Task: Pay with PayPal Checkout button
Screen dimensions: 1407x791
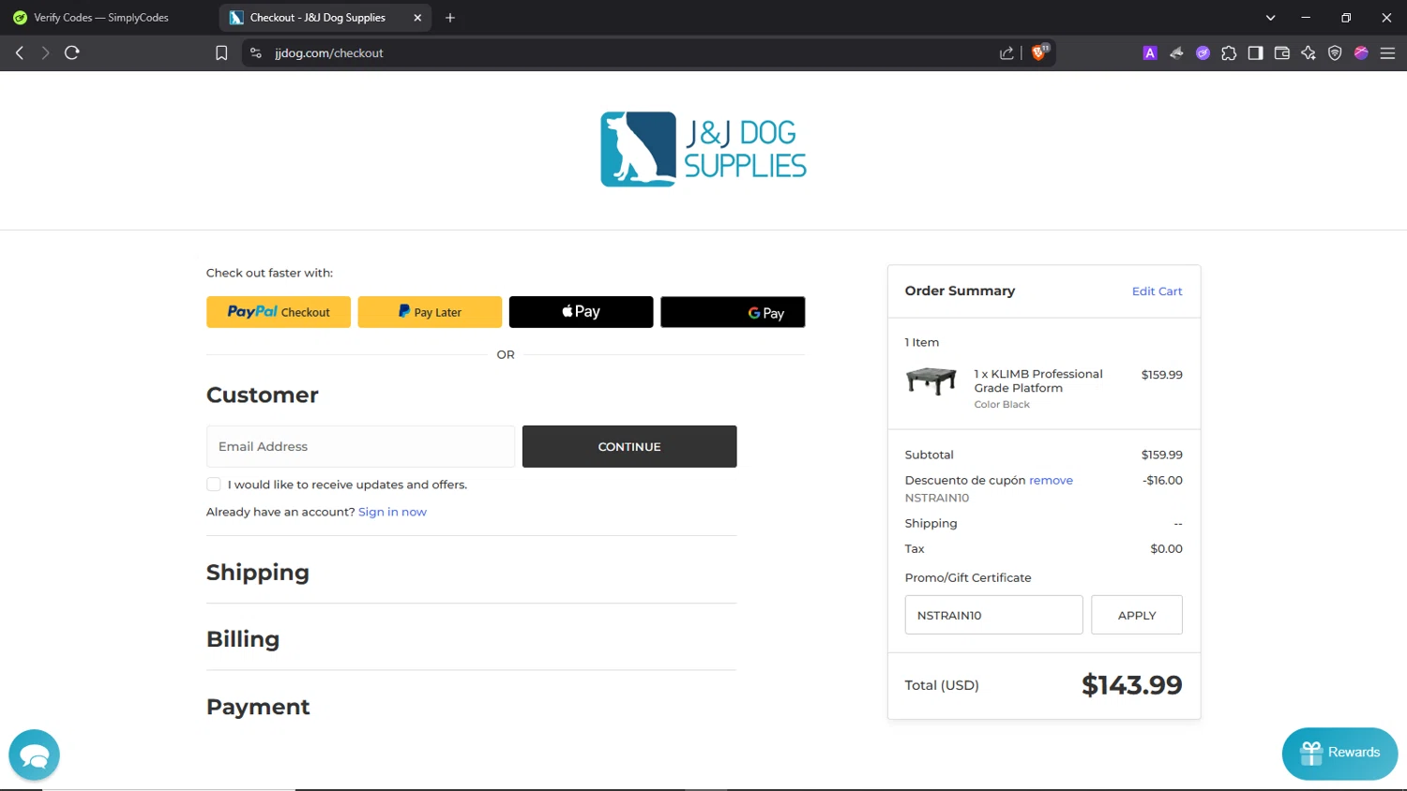Action: tap(279, 312)
